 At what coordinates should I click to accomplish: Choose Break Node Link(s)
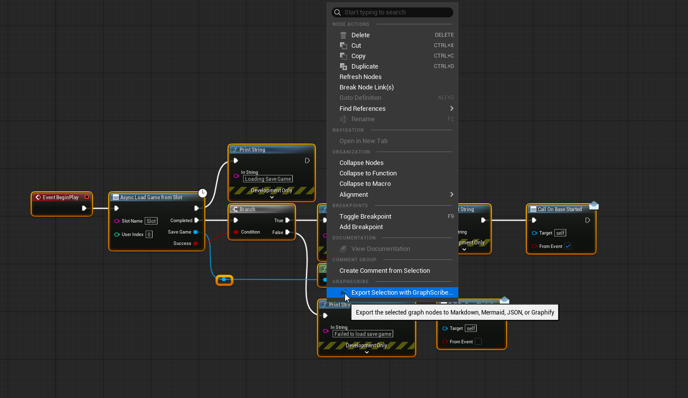392,87
